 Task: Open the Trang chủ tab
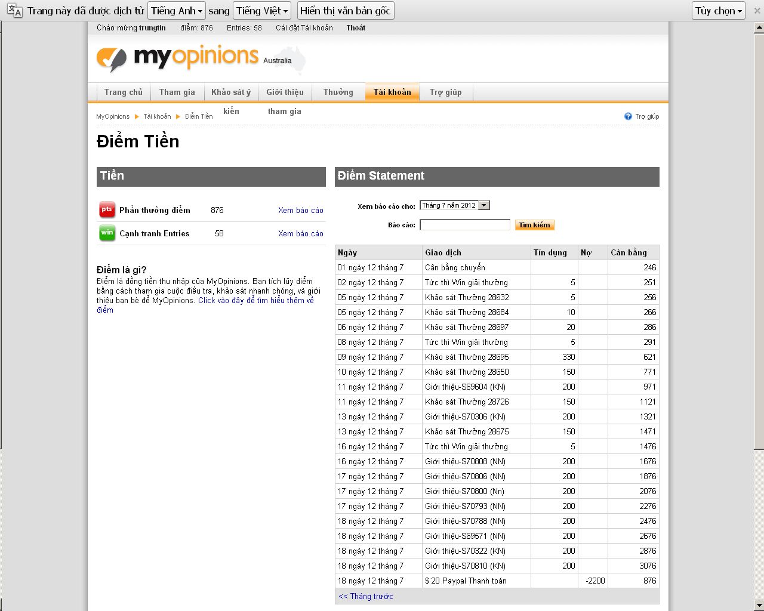coord(124,92)
